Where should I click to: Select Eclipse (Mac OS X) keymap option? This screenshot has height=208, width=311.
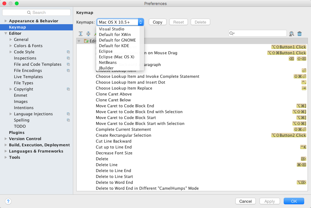point(116,57)
